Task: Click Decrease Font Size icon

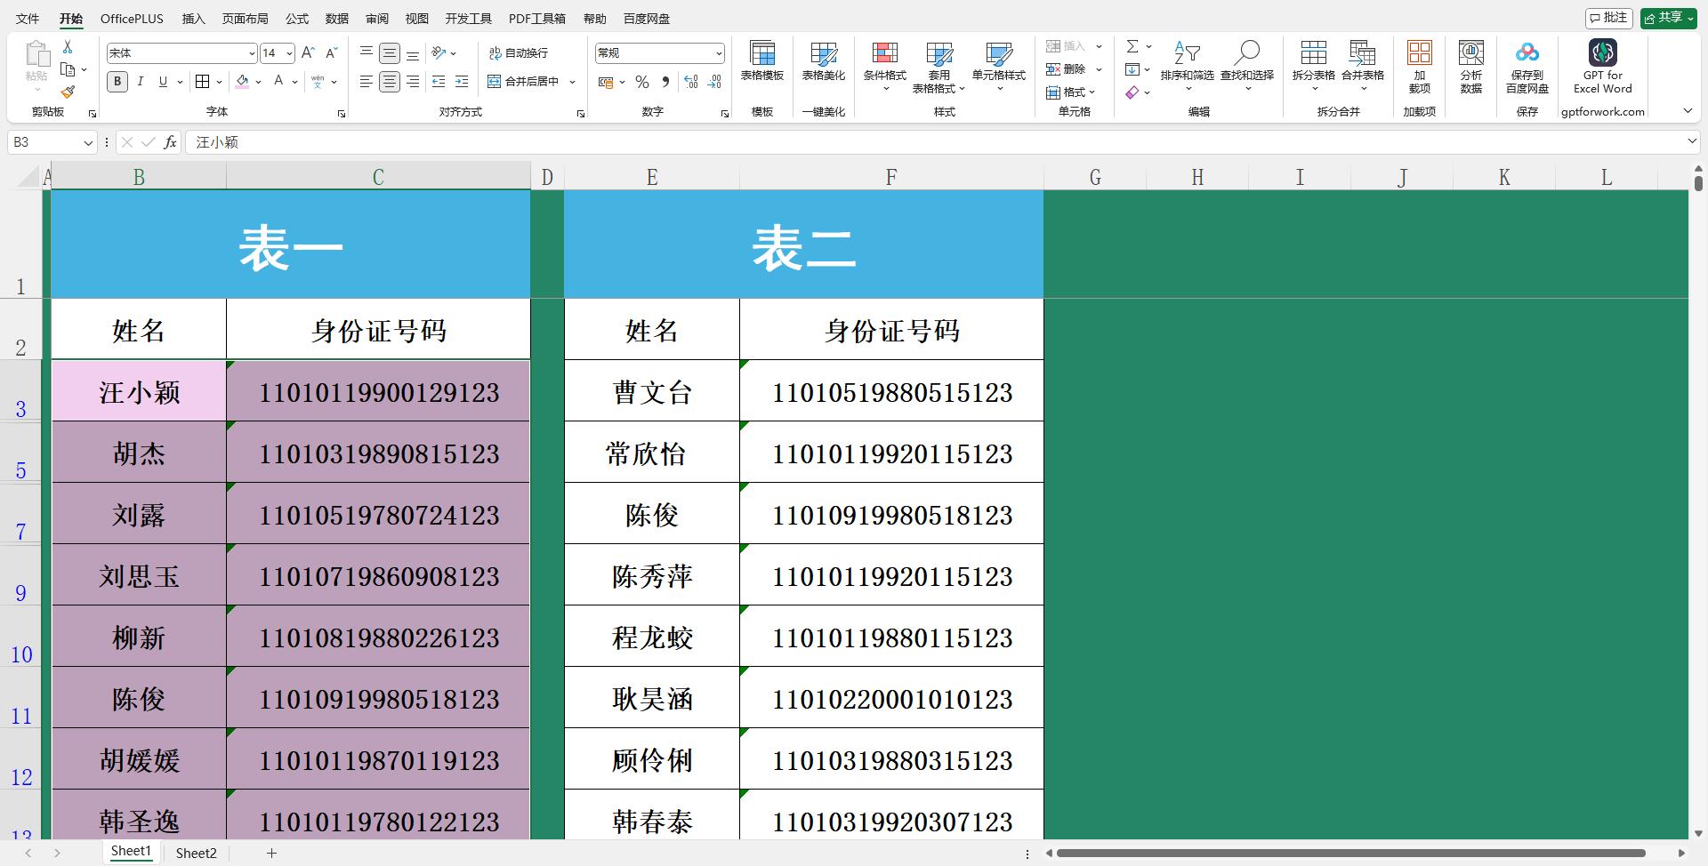Action: click(331, 53)
